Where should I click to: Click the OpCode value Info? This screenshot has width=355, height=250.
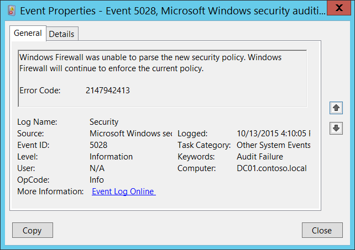[x=97, y=179]
